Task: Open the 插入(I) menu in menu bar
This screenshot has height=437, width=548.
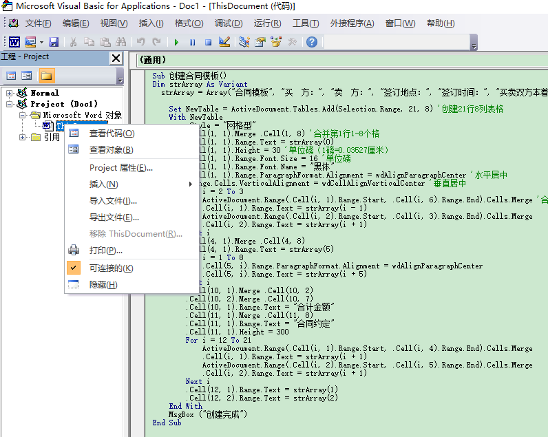Action: (x=151, y=23)
